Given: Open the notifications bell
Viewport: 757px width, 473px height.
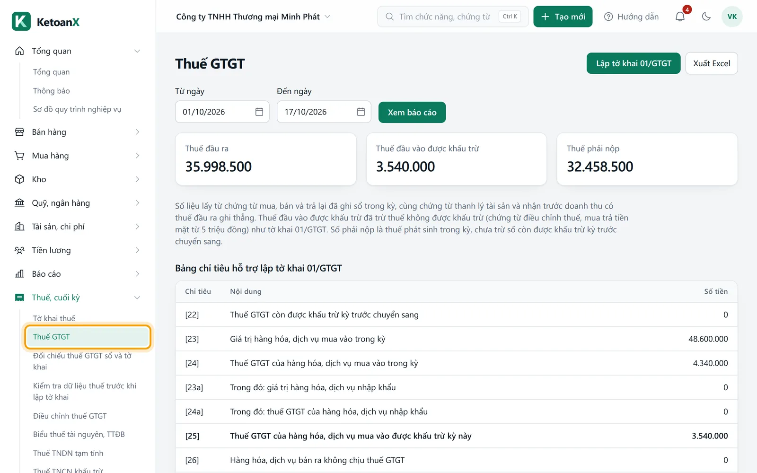Looking at the screenshot, I should [x=680, y=17].
